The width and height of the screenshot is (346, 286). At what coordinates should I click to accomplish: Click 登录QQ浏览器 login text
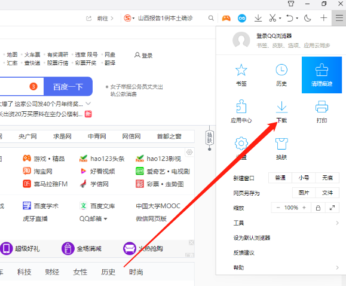click(x=274, y=36)
